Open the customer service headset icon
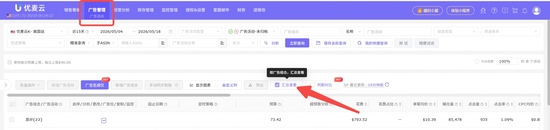 point(483,11)
